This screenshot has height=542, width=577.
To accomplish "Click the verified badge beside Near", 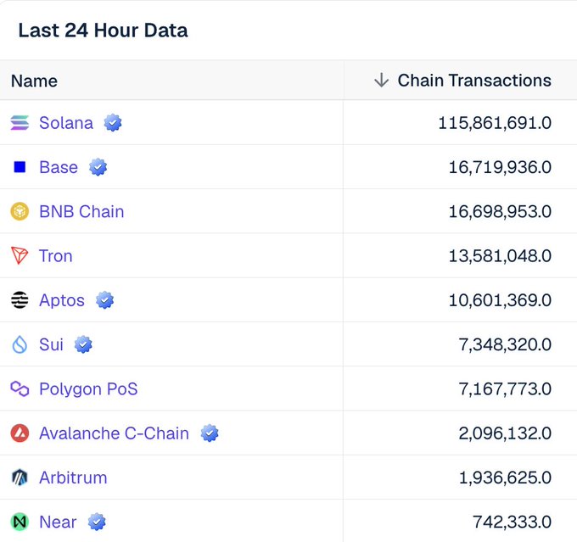I will [x=97, y=522].
